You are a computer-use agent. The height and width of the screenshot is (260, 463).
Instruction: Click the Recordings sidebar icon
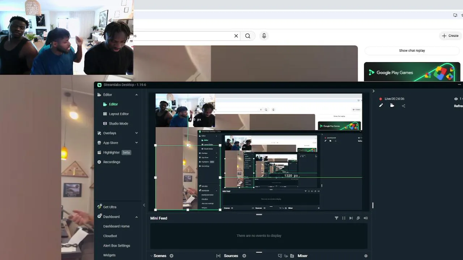pos(99,162)
